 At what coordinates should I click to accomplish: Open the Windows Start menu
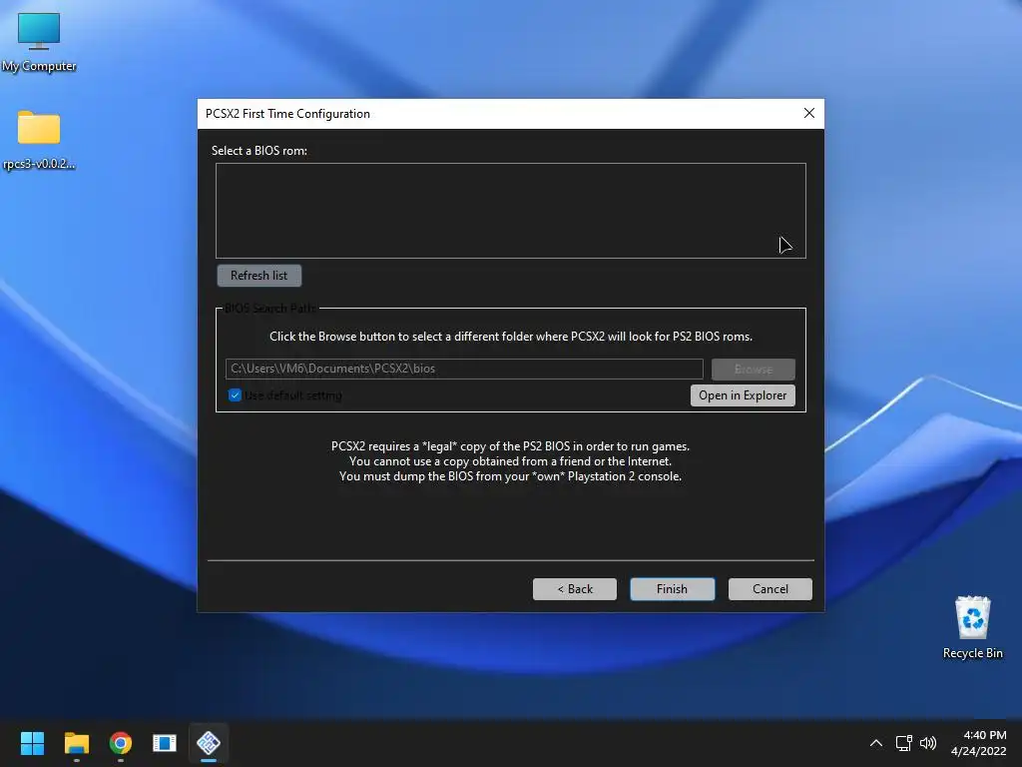click(32, 743)
